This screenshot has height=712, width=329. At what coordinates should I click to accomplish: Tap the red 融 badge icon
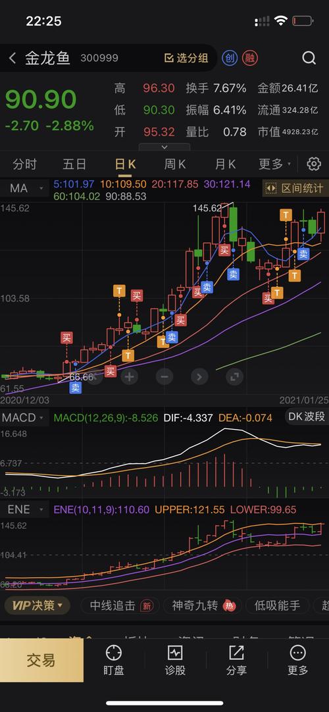pyautogui.click(x=249, y=58)
